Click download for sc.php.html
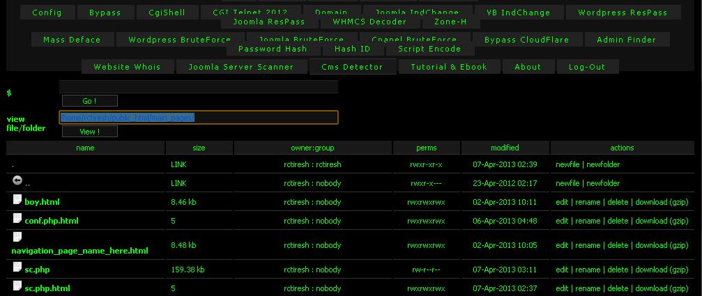Viewport: 702px width, 296px height. pos(651,288)
